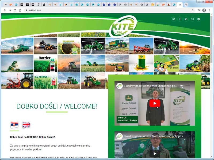The height and width of the screenshot is (160, 214).
Task: Click the globe website icon in the header
Action: (198, 19)
